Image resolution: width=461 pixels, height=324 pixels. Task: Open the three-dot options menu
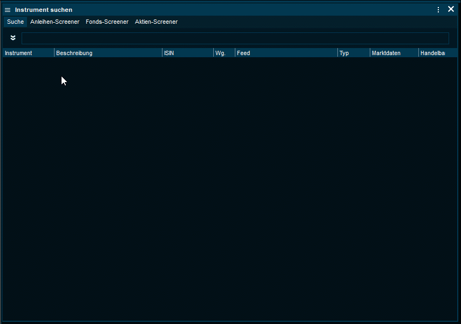[x=438, y=10]
